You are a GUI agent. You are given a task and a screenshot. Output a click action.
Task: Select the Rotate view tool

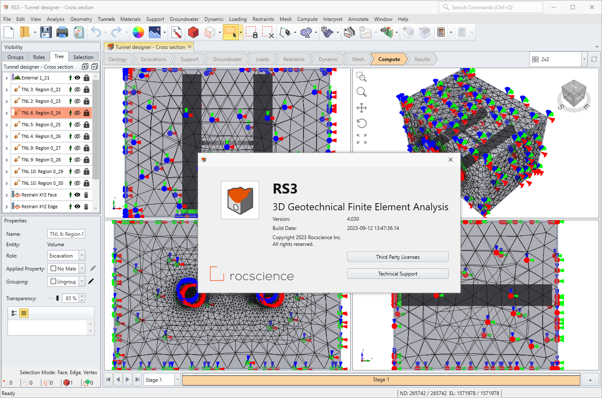[362, 123]
